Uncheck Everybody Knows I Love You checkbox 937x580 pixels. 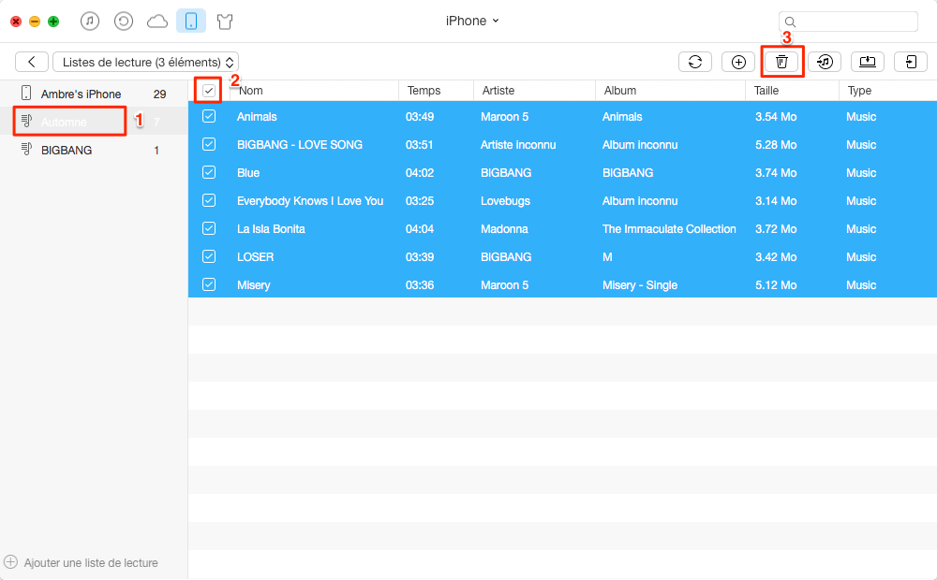point(209,200)
